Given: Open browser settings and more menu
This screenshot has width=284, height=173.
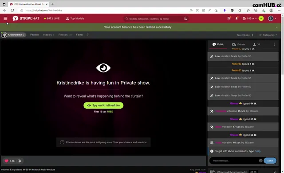Looking at the screenshot, I should pyautogui.click(x=279, y=10).
